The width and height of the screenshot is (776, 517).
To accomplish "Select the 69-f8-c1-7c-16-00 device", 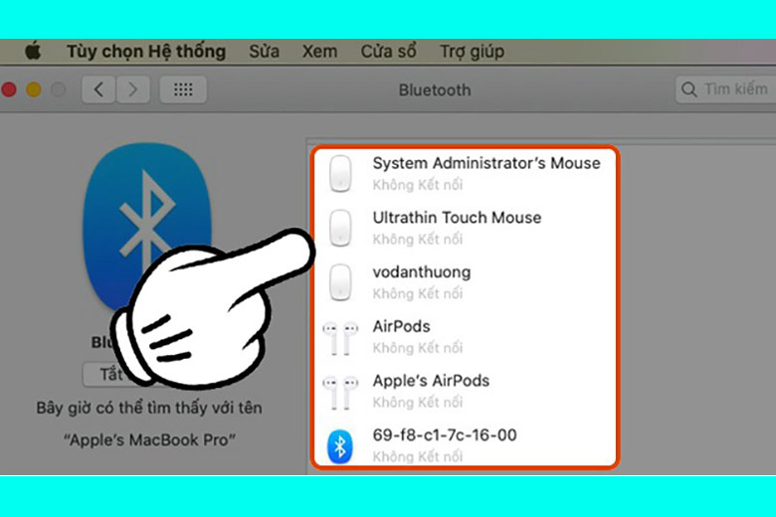I will 466,444.
